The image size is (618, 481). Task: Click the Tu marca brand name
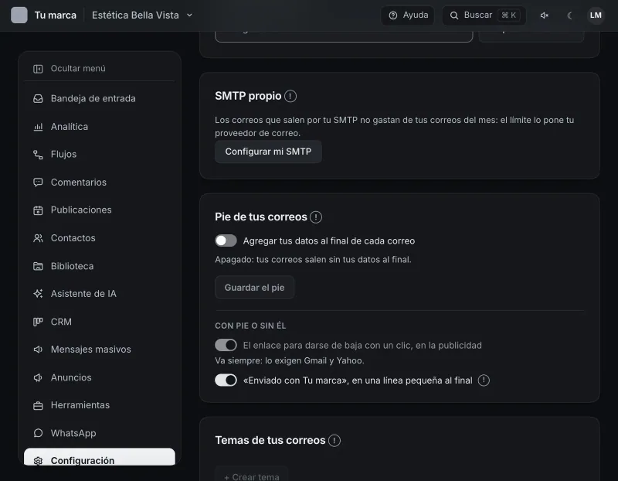coord(55,15)
